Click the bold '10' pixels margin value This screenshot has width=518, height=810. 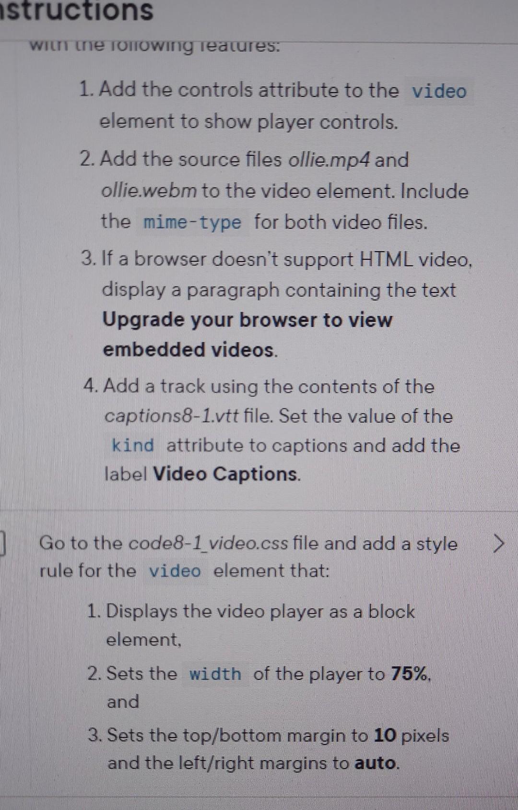point(385,735)
